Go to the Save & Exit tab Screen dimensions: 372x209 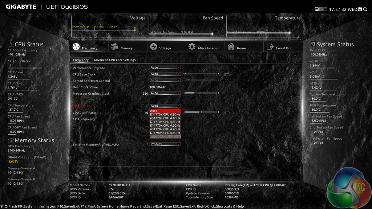pos(283,47)
